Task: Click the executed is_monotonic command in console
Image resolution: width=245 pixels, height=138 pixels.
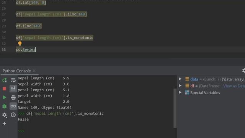Action: click(65, 113)
